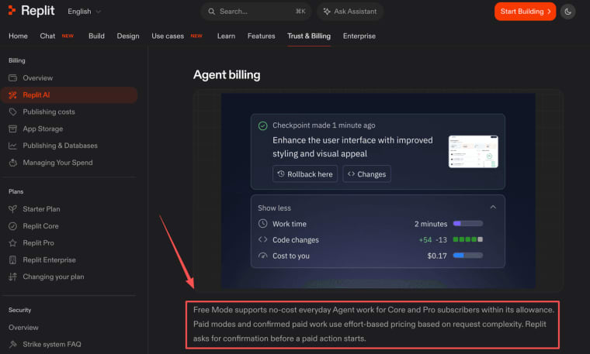Open the Strike system FAQ page

pos(51,344)
